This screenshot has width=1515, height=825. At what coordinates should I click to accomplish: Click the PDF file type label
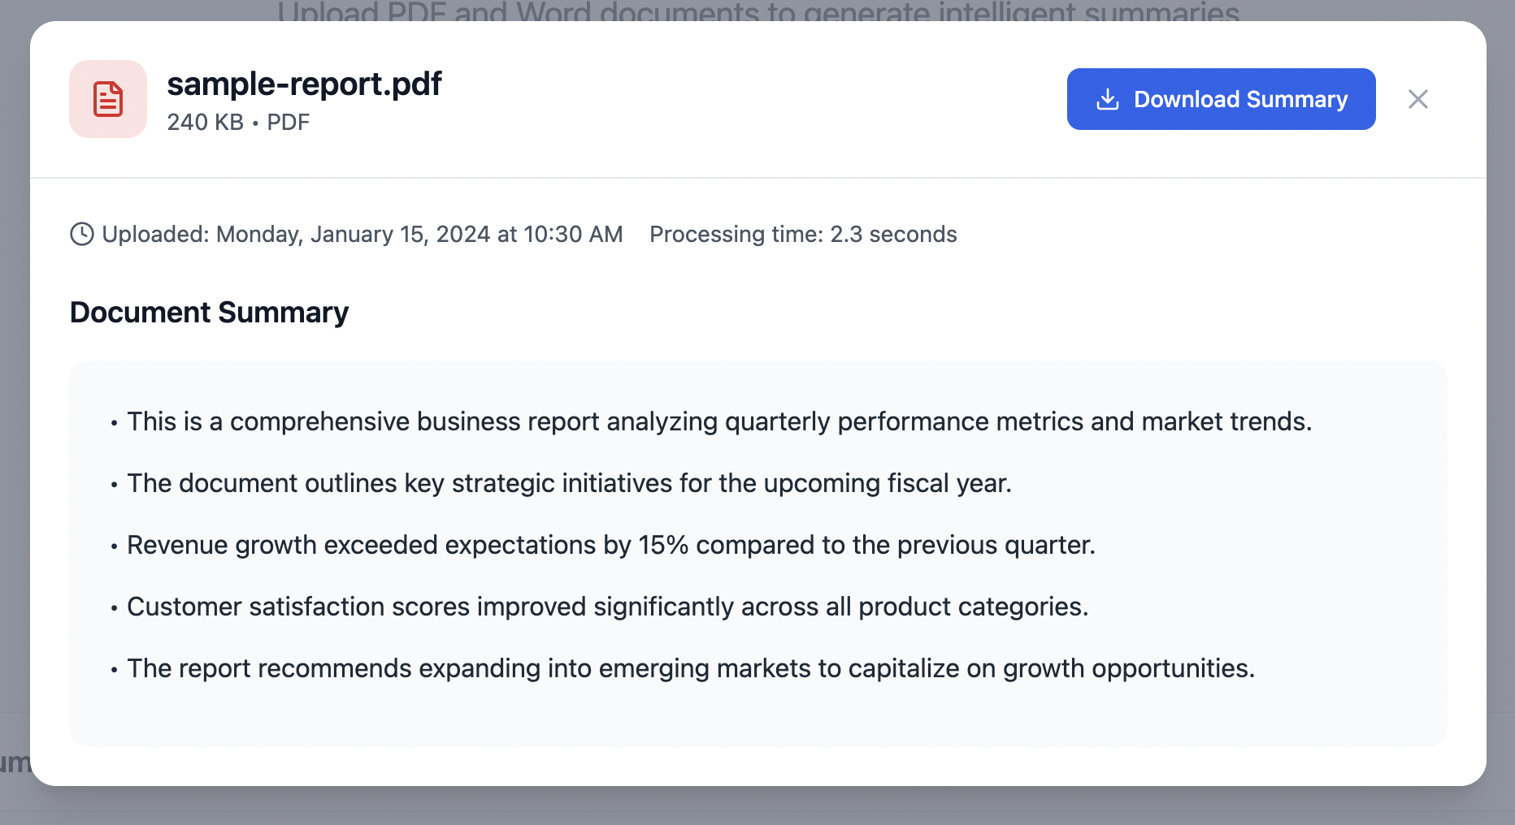pyautogui.click(x=289, y=122)
